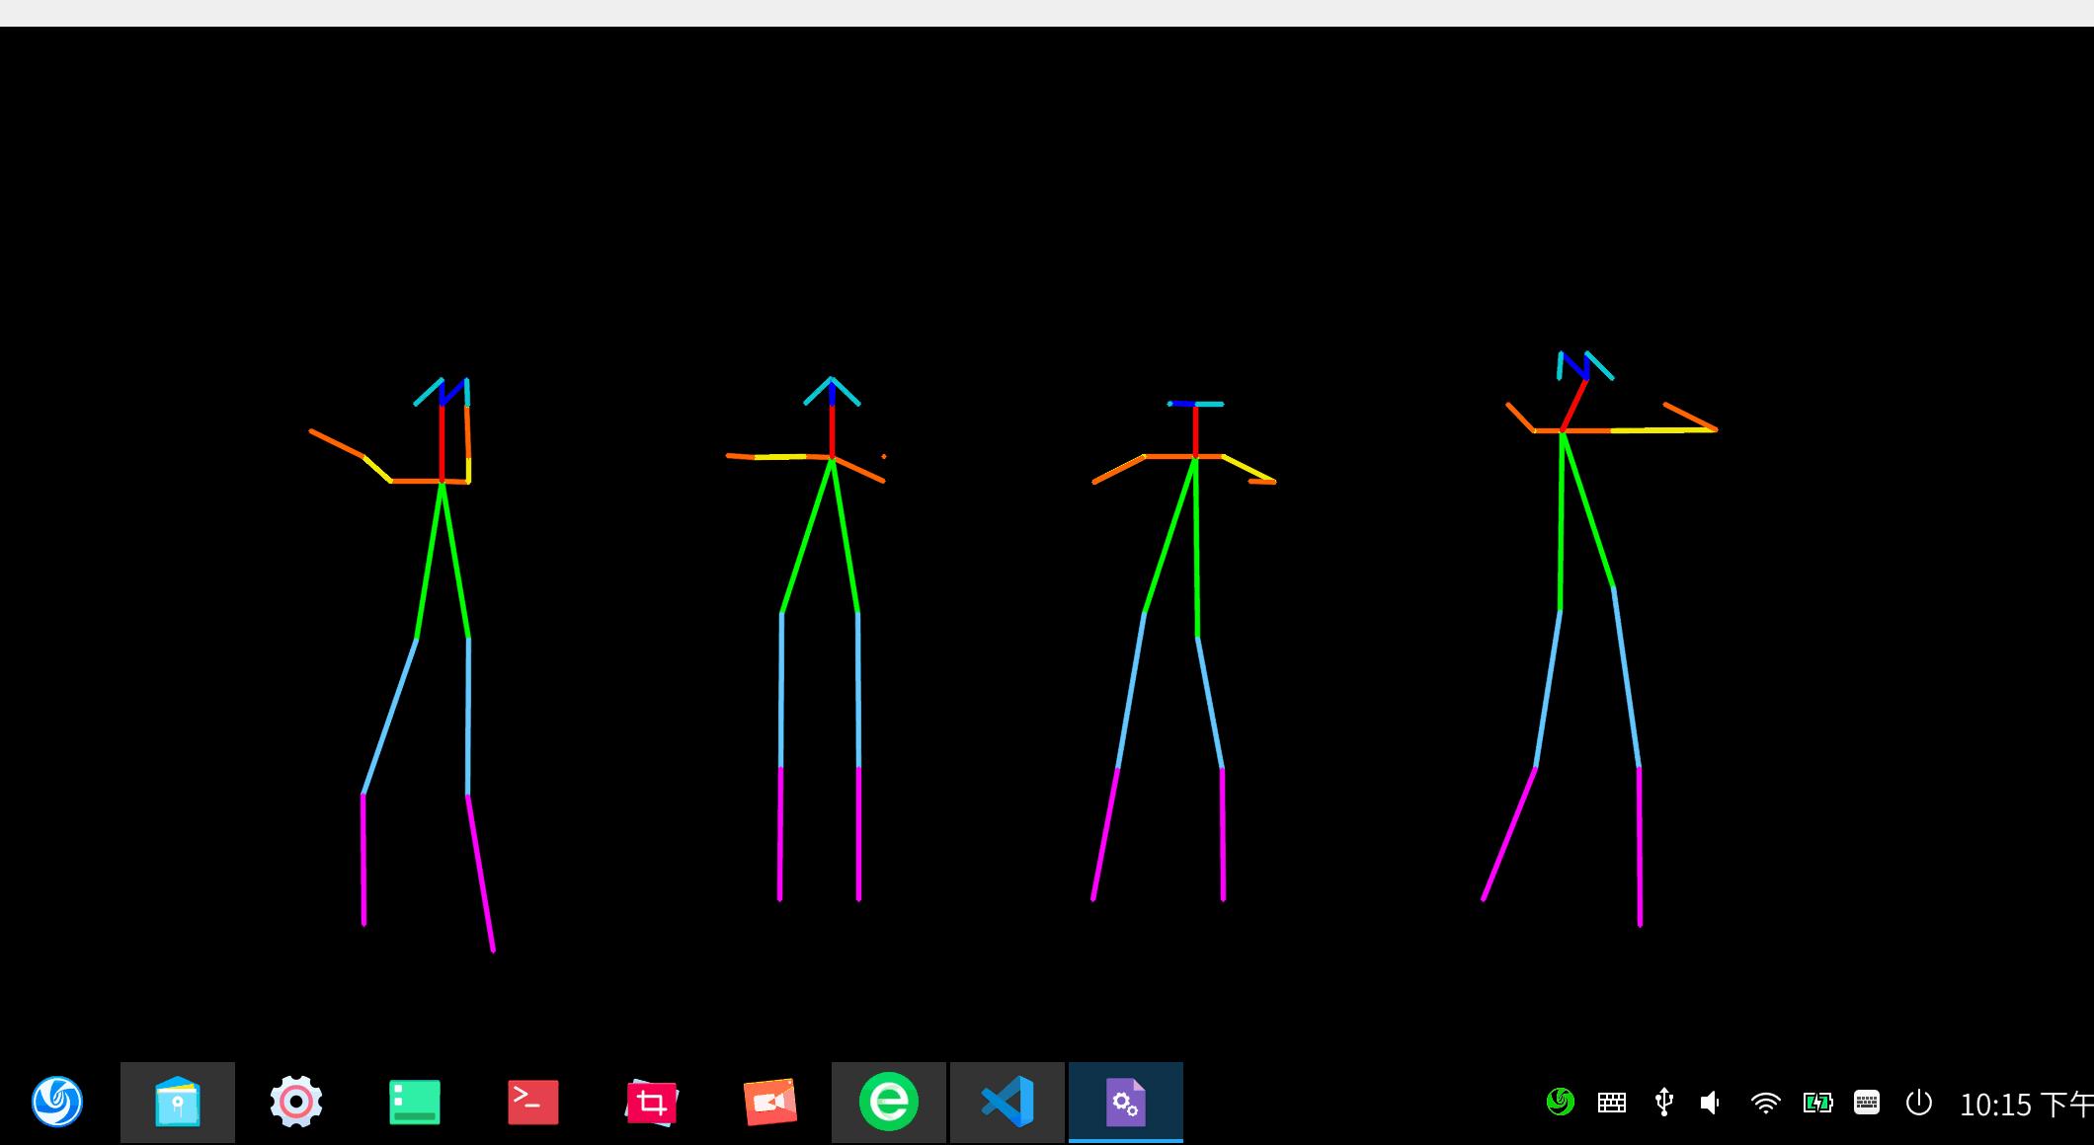
Task: Click the battery charging indicator
Action: tap(1817, 1103)
